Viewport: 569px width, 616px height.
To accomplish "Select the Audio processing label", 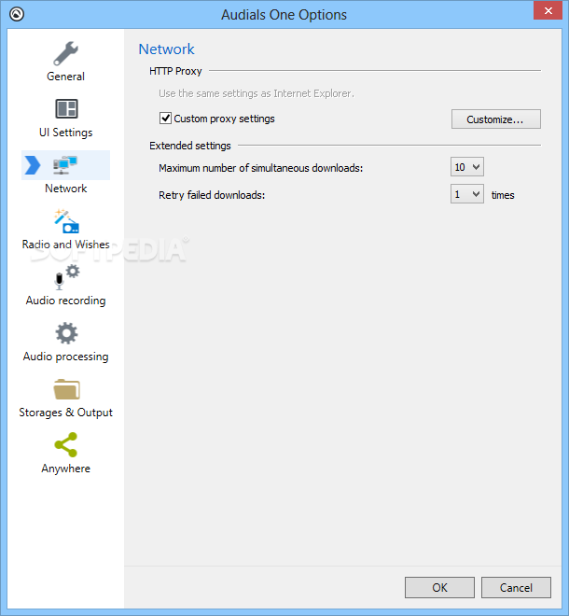I will [x=65, y=357].
